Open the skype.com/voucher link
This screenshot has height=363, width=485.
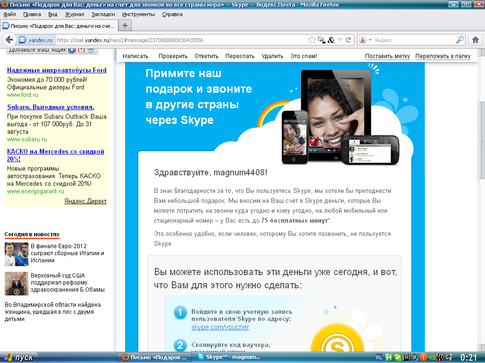220,327
